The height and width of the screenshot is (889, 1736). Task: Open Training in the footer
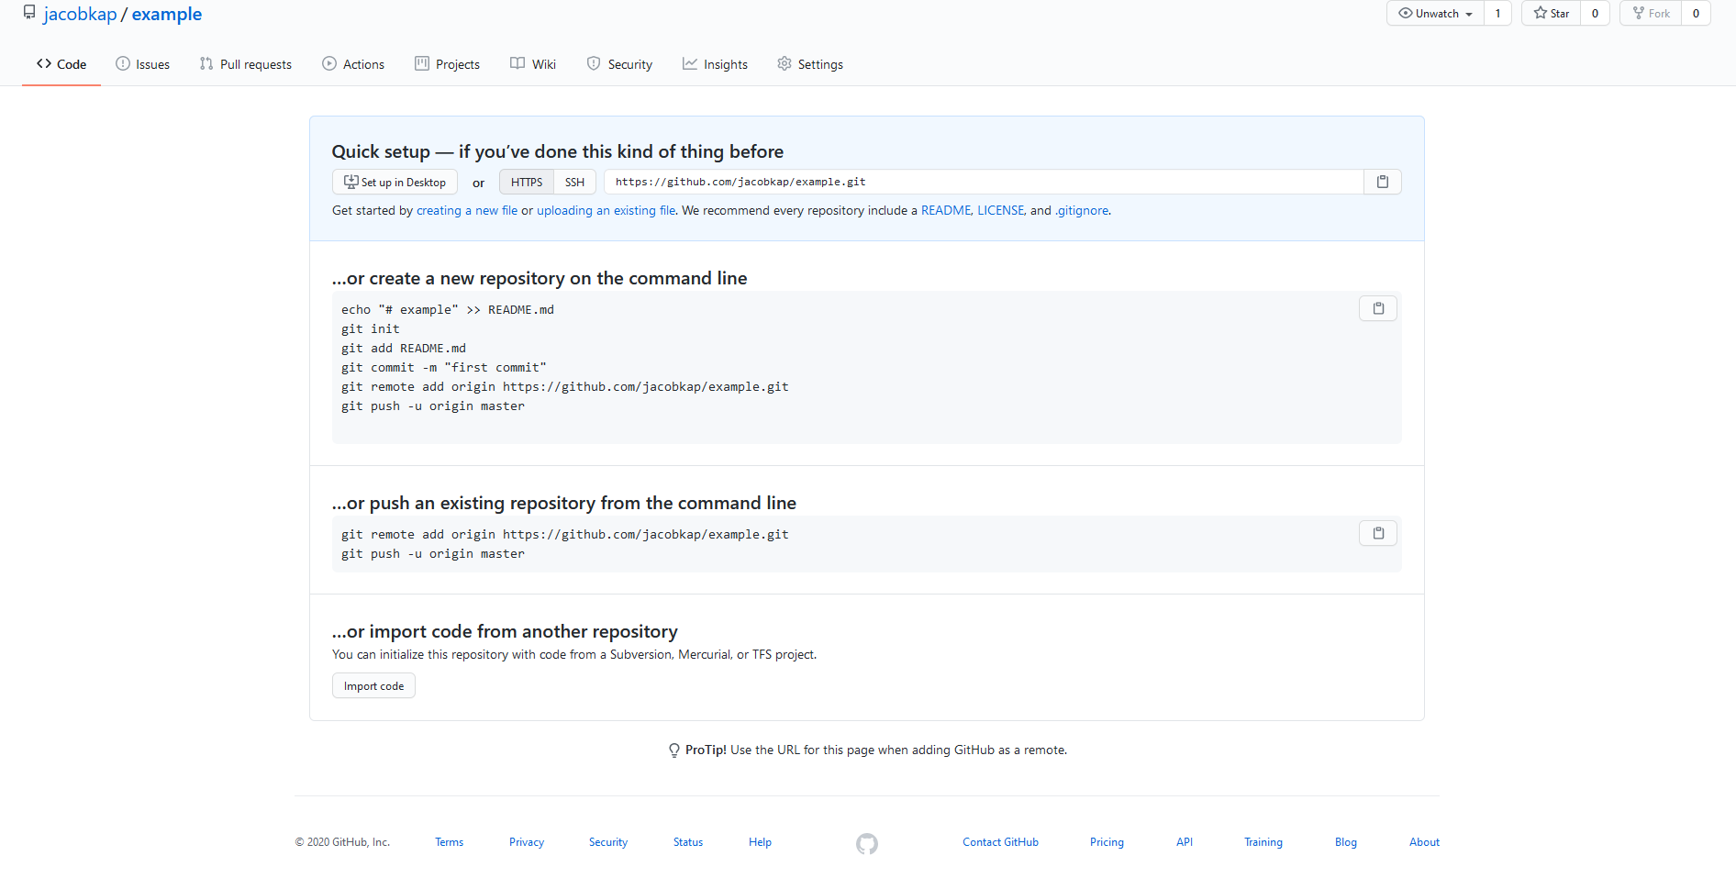click(1263, 842)
